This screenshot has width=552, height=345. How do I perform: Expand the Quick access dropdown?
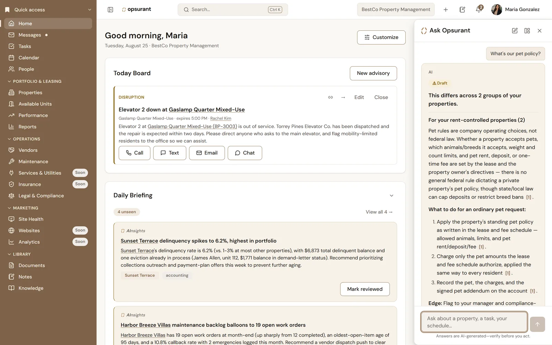coord(48,10)
